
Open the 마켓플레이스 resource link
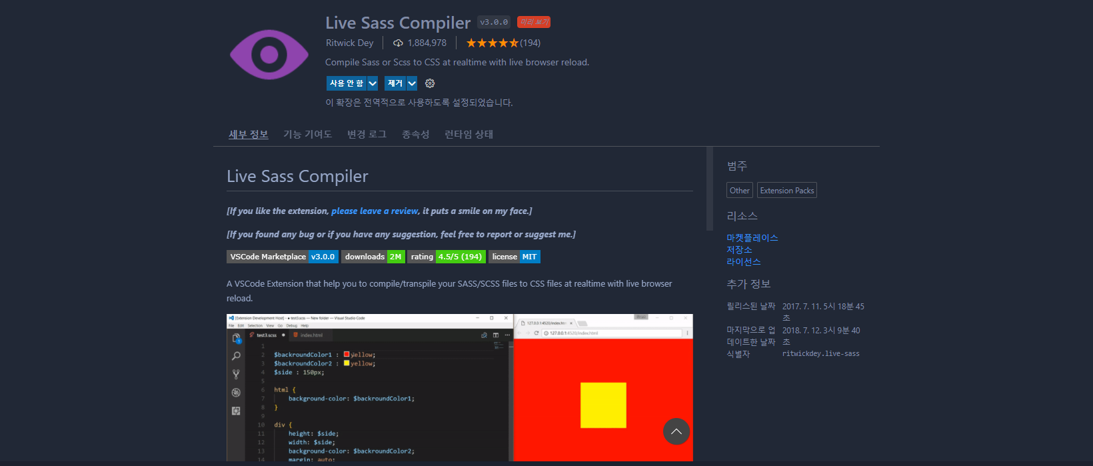pos(752,238)
